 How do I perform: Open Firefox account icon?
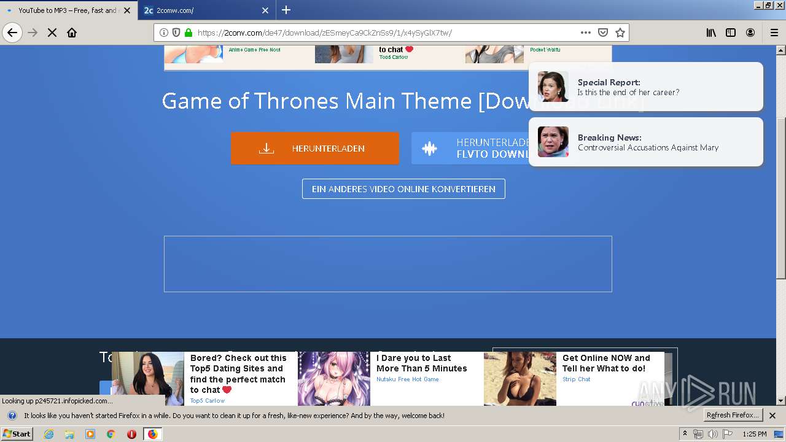750,33
